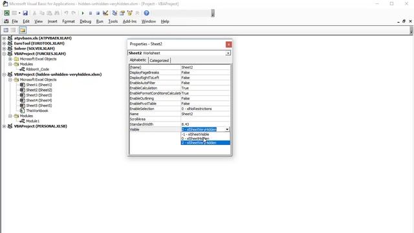The image size is (414, 233).
Task: Select ThisWorkbook in project tree
Action: (x=37, y=111)
